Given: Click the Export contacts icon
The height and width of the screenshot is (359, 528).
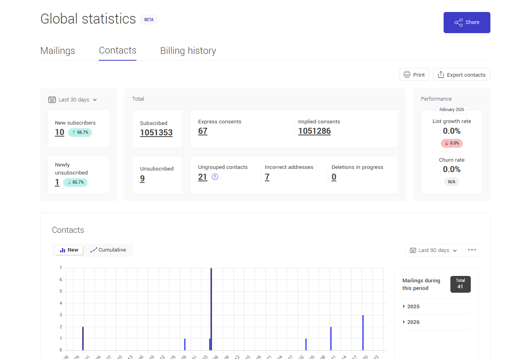Looking at the screenshot, I should (x=440, y=74).
